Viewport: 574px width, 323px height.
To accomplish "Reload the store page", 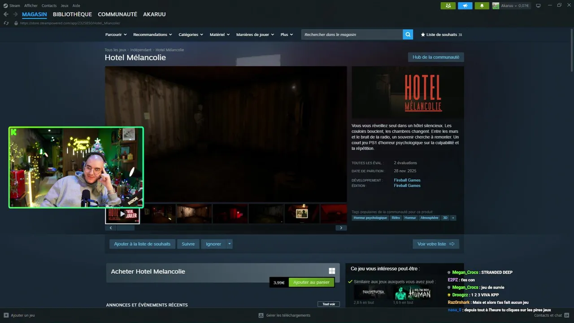I will coord(6,23).
